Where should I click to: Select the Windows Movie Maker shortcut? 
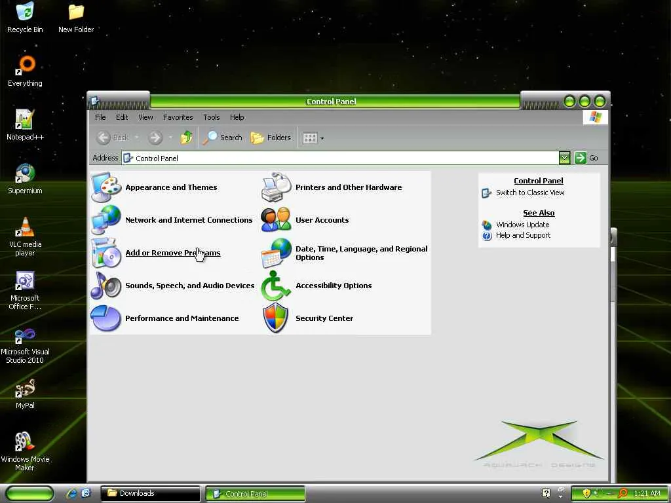tap(25, 451)
